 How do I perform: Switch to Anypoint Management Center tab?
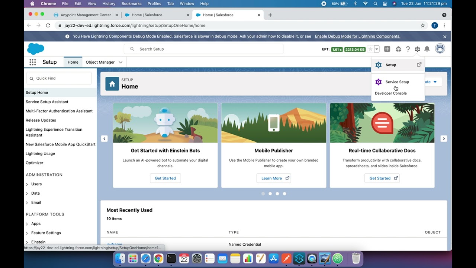pyautogui.click(x=86, y=15)
